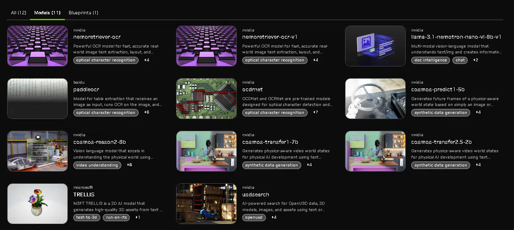514x230 pixels.
Task: Switch to the All (12) tab
Action: (x=19, y=13)
